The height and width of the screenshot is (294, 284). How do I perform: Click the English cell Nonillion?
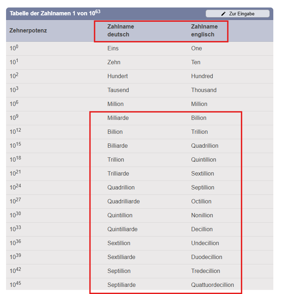[x=202, y=215]
